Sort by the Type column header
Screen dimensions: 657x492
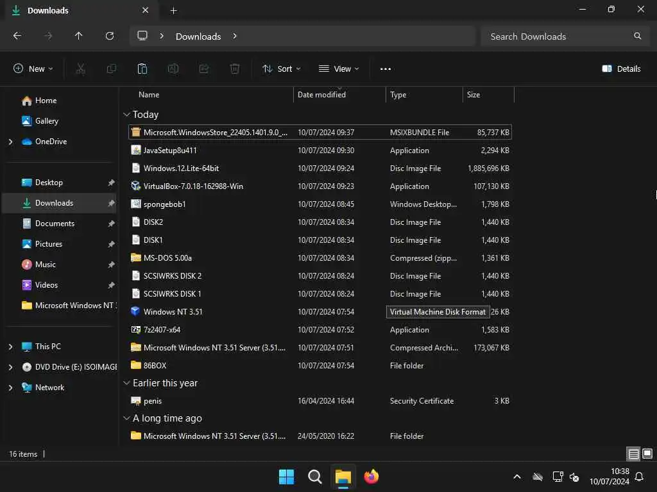point(424,95)
